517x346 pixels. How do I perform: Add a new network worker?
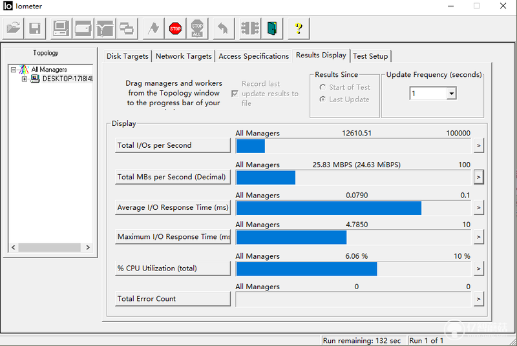pyautogui.click(x=105, y=28)
